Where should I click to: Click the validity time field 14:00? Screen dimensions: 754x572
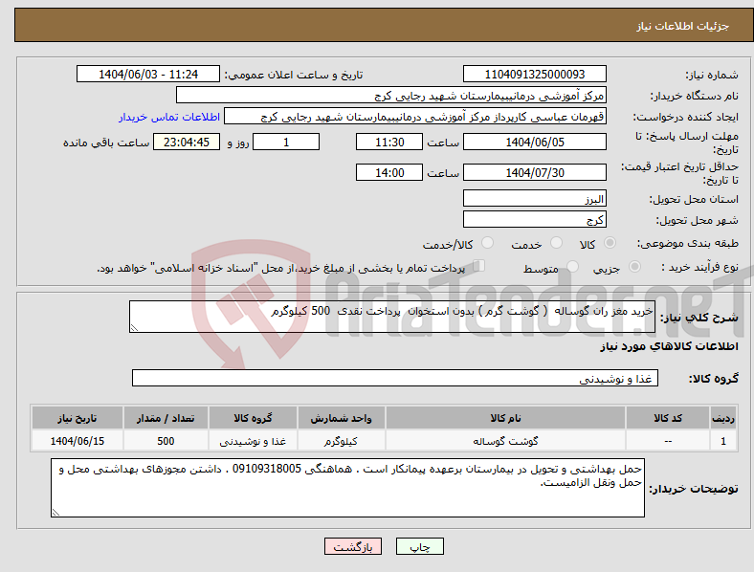389,172
